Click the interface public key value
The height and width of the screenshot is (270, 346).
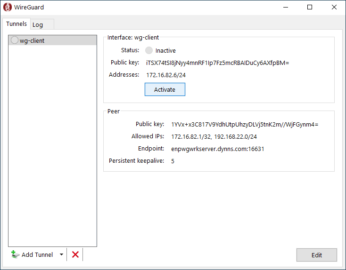click(x=217, y=63)
